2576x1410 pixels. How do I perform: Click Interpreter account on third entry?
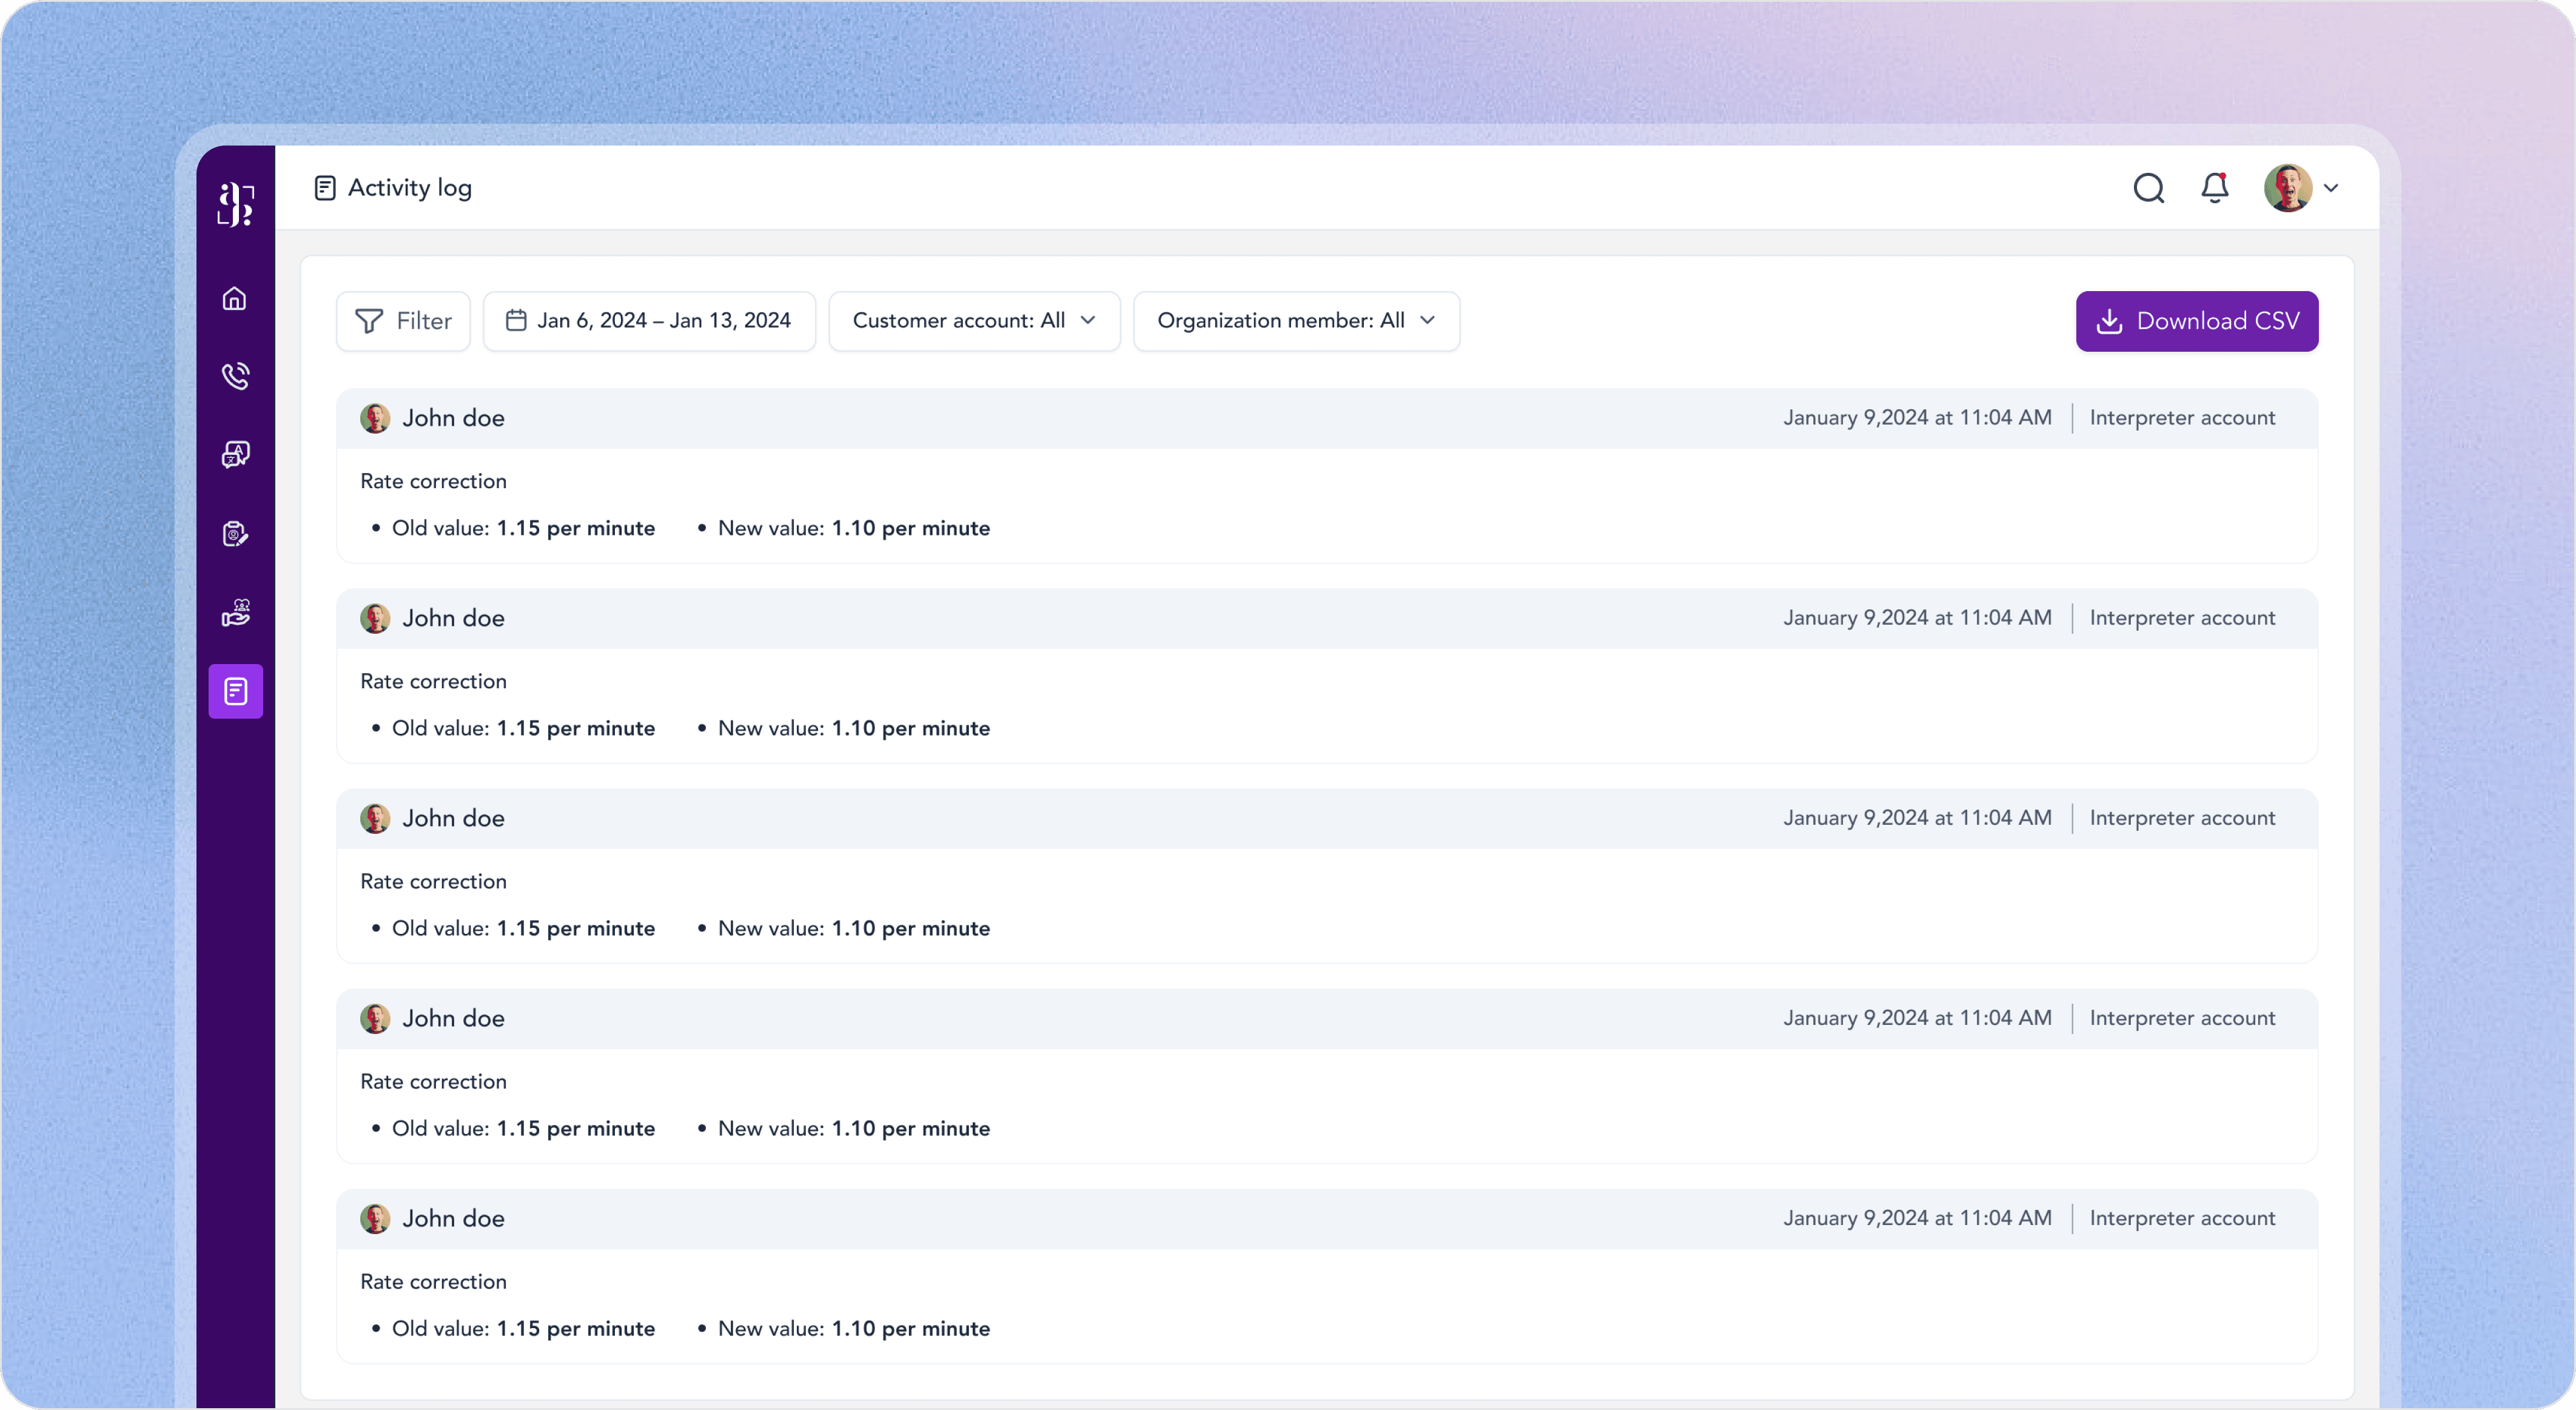pos(2181,818)
